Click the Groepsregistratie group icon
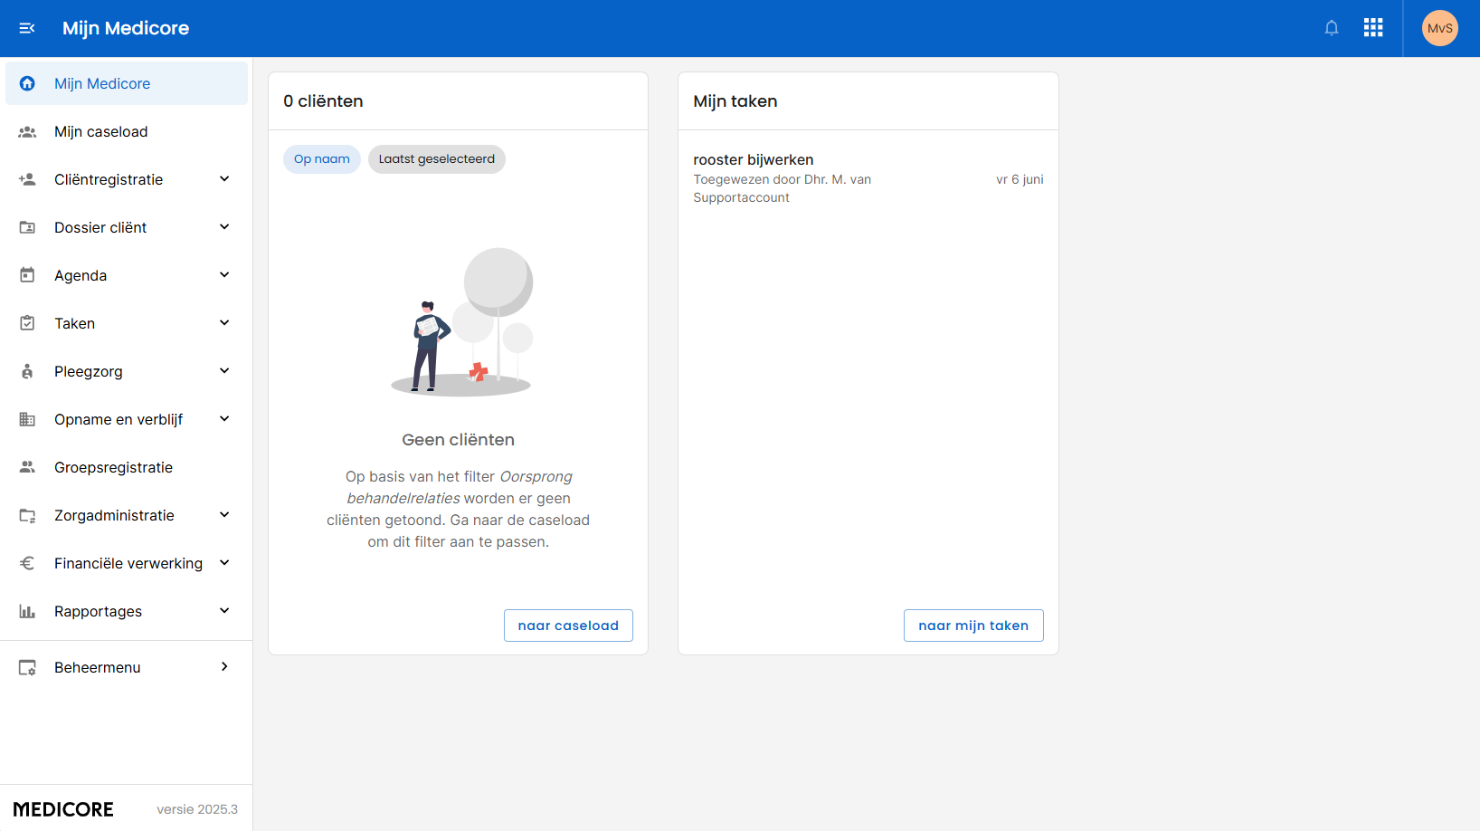Image resolution: width=1480 pixels, height=831 pixels. point(27,467)
